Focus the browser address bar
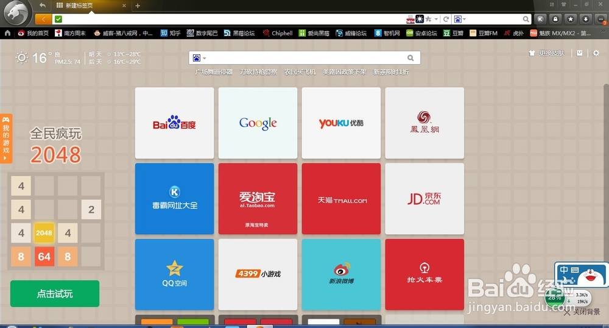The image size is (609, 328). click(x=233, y=19)
